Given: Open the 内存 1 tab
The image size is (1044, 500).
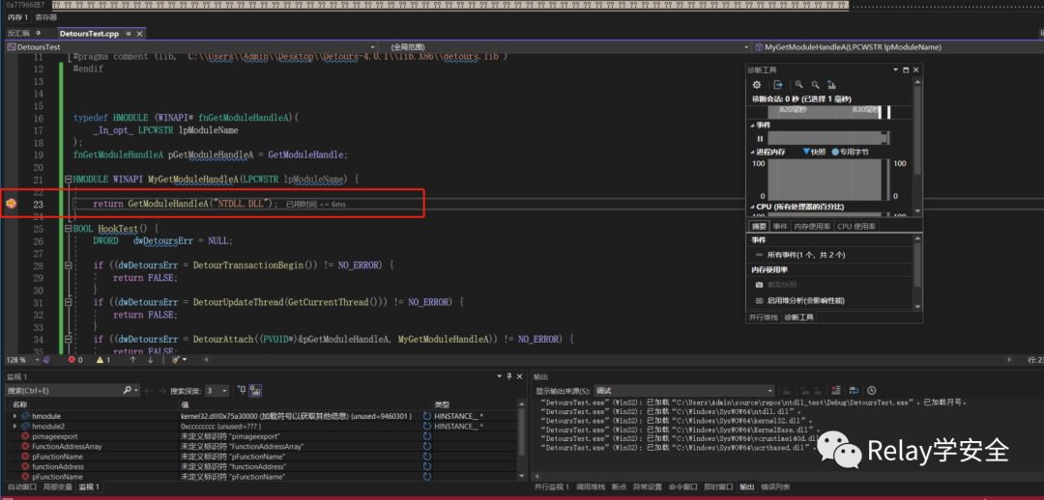Looking at the screenshot, I should (18, 17).
